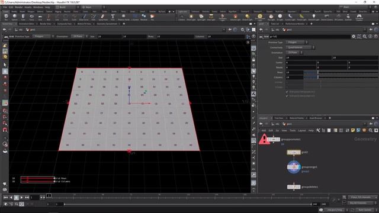The width and height of the screenshot is (379, 213).
Task: Go back in parameter pane navigation
Action: click(x=261, y=30)
